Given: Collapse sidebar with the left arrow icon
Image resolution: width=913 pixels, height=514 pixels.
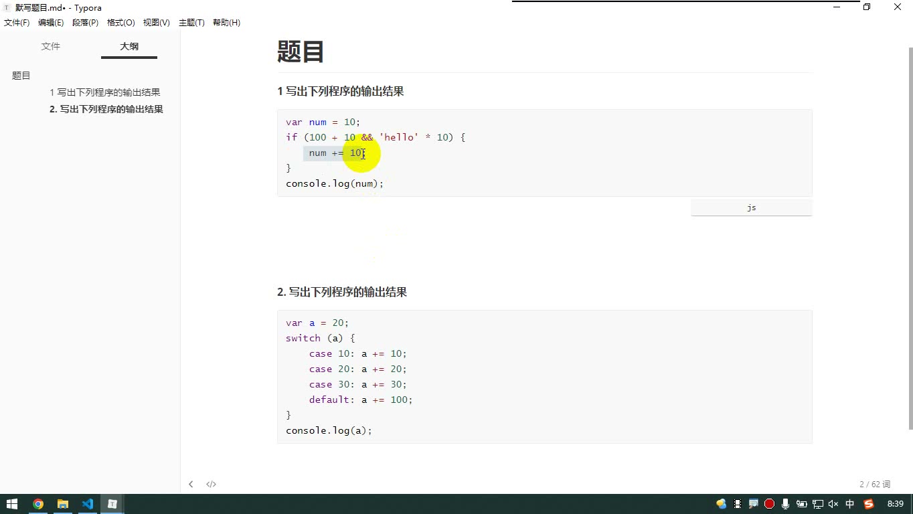Looking at the screenshot, I should 191,484.
